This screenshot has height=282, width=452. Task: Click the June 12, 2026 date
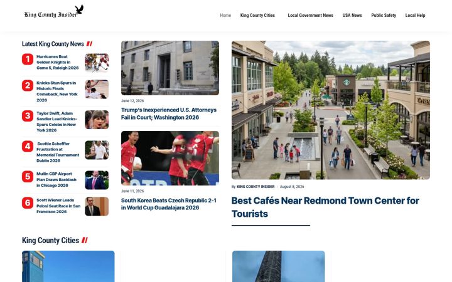tap(132, 101)
